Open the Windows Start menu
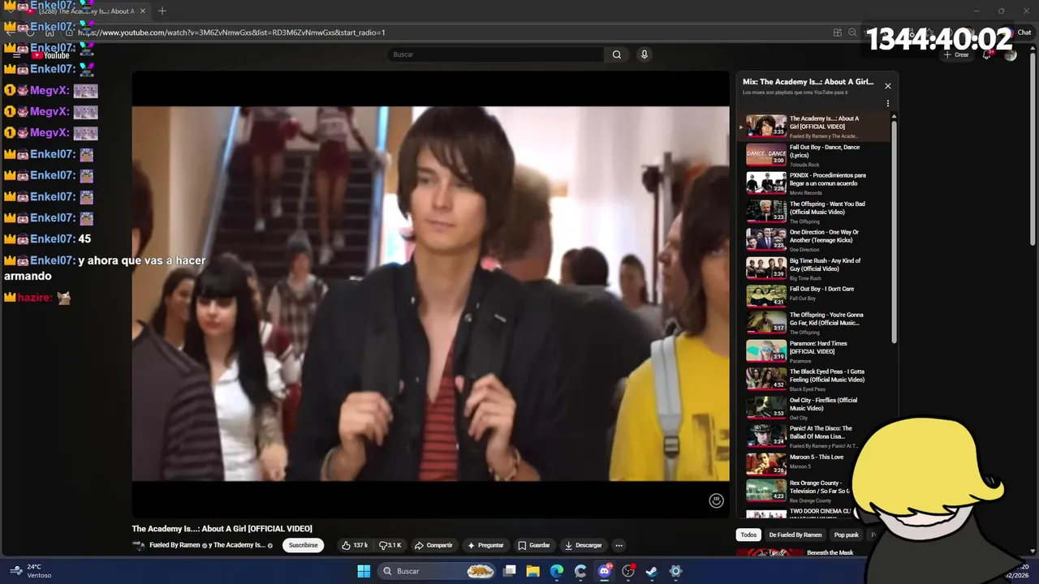Screen dimensions: 1039x584 (x=364, y=571)
